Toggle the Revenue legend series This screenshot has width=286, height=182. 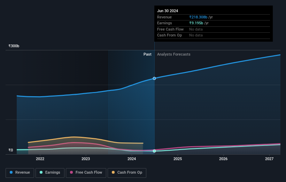[x=20, y=173]
